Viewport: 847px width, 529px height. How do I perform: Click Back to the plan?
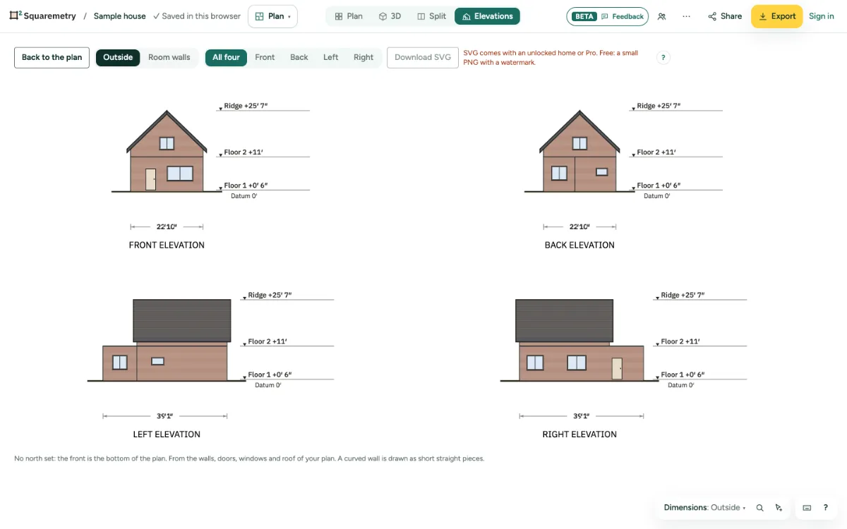point(52,58)
